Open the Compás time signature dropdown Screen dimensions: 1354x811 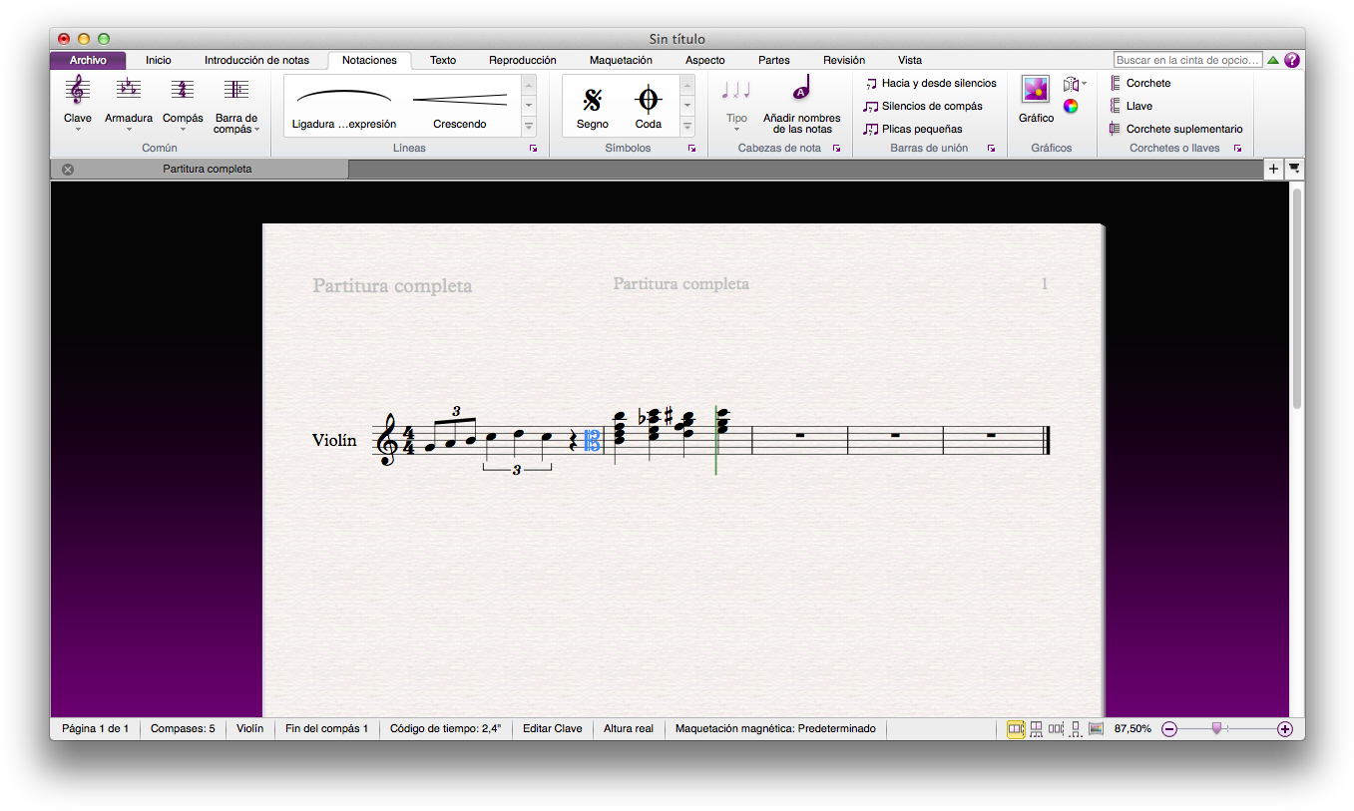(183, 128)
